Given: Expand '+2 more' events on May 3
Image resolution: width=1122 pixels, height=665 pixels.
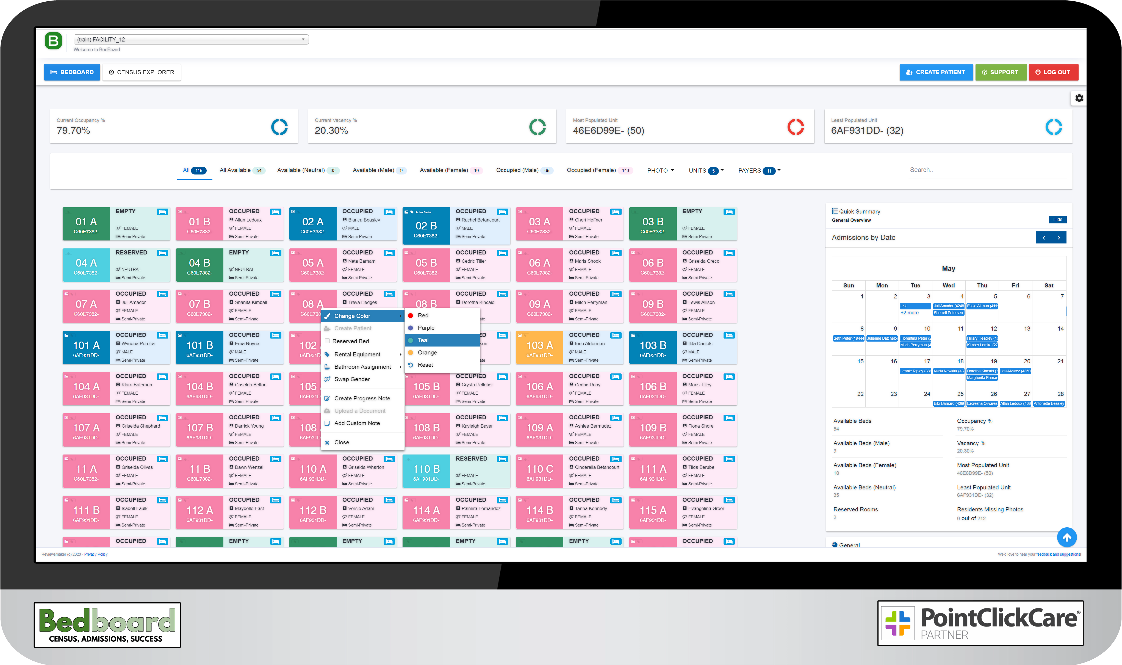Looking at the screenshot, I should [909, 313].
